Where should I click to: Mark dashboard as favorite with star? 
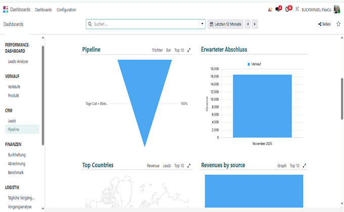338,24
